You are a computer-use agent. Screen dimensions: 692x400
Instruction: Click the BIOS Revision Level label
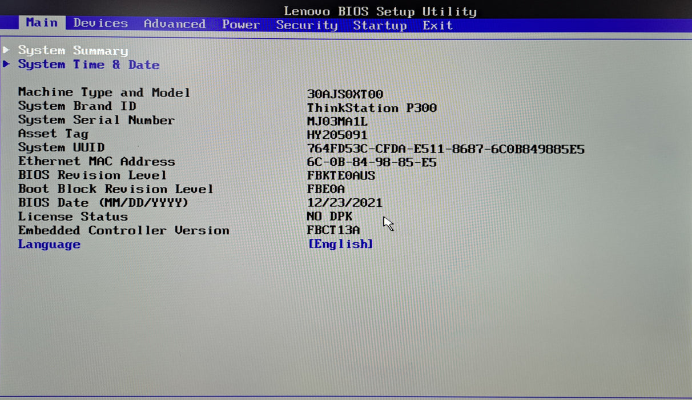92,175
